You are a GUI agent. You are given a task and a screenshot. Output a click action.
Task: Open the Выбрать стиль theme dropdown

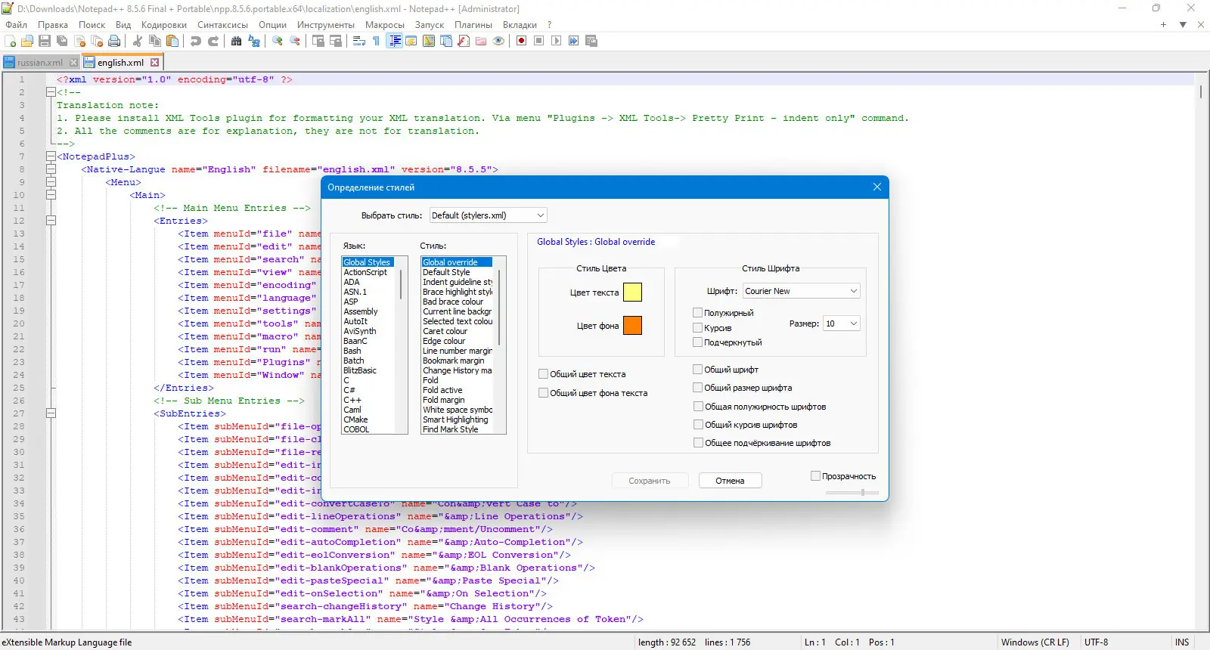coord(488,215)
